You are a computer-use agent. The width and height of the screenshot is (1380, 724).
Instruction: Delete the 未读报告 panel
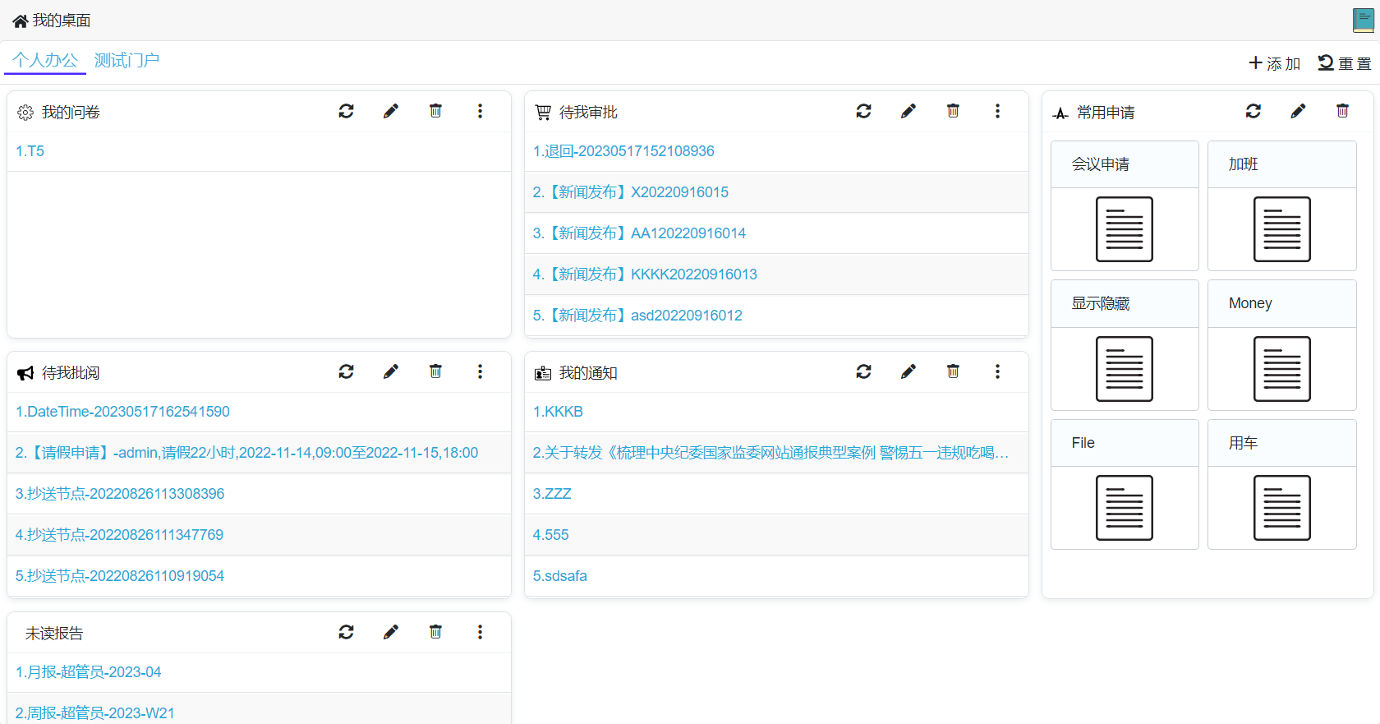[435, 632]
